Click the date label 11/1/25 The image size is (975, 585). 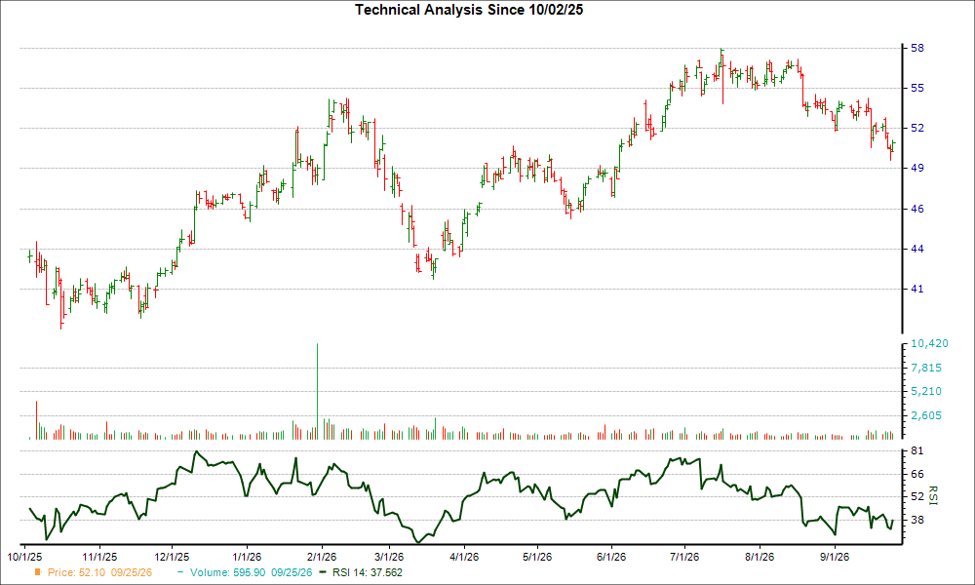[x=99, y=557]
